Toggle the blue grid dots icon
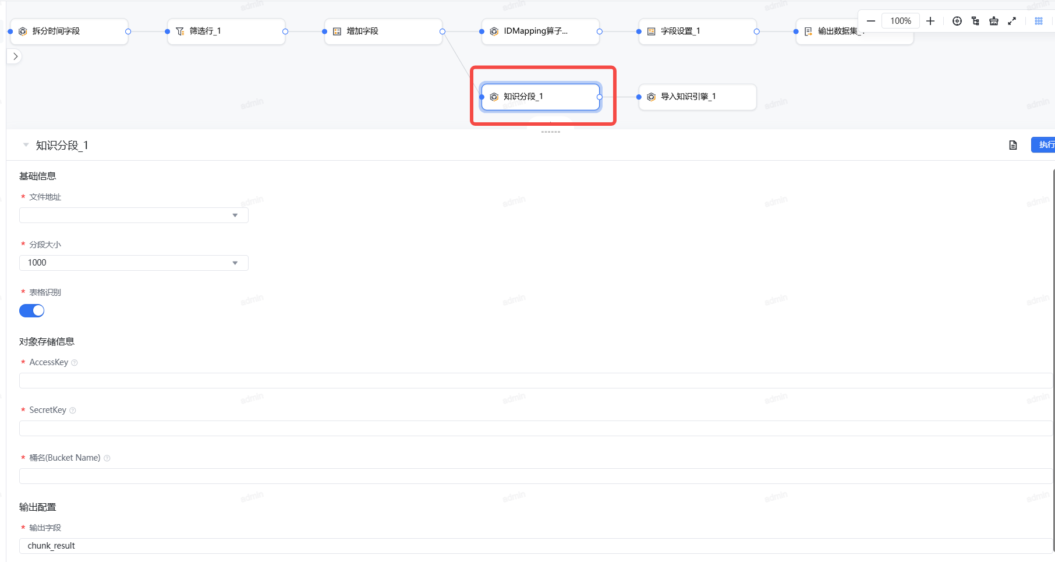Image resolution: width=1055 pixels, height=562 pixels. [1039, 21]
